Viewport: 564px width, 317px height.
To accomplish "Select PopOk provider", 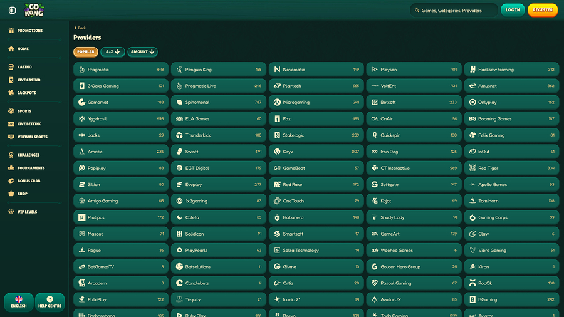I will click(512, 283).
